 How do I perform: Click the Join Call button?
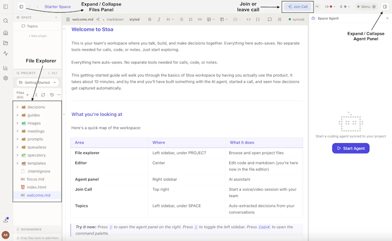297,7
